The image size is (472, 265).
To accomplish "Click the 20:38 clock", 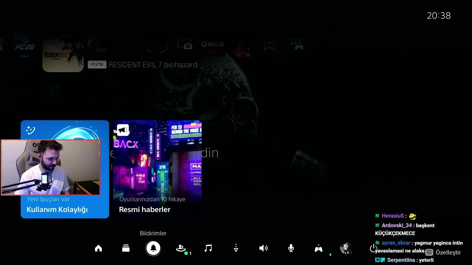I will pos(439,15).
